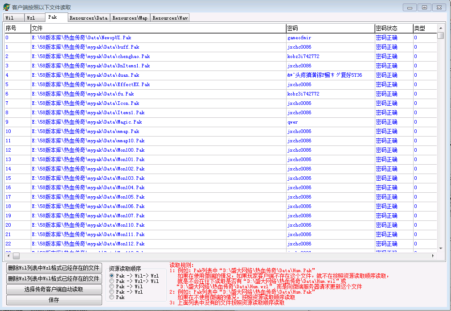Click horizontal scrollbar left arrow

pos(8,256)
